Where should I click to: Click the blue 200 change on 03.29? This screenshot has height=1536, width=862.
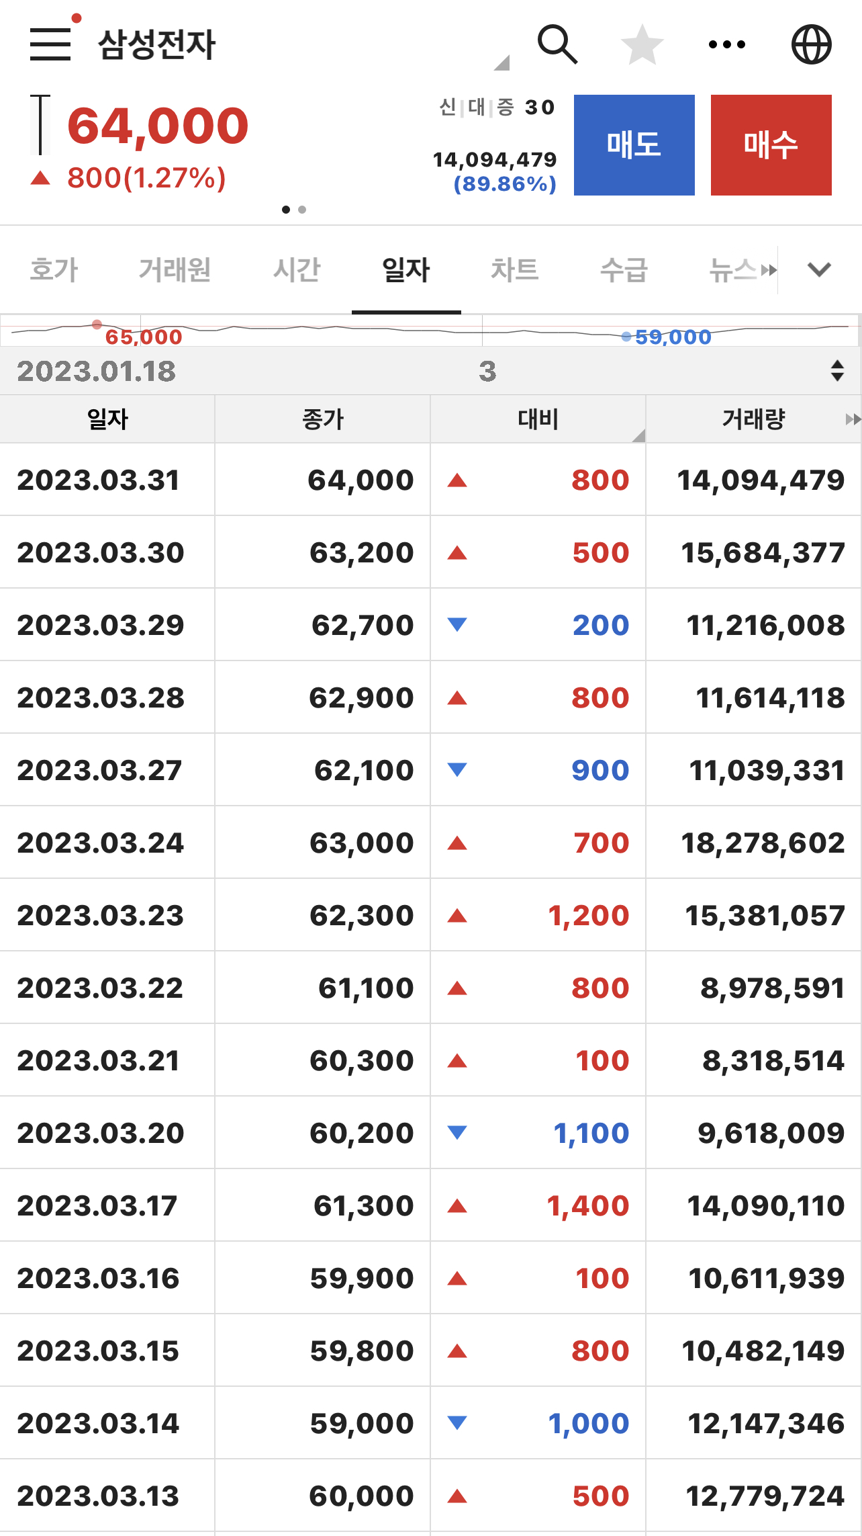coord(601,626)
